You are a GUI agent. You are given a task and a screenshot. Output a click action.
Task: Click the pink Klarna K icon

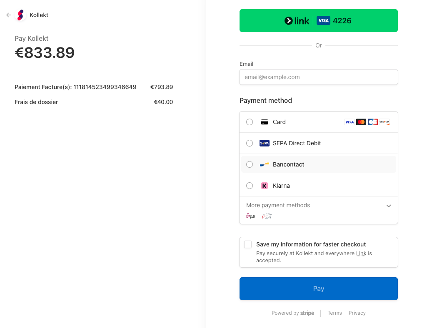click(x=265, y=185)
